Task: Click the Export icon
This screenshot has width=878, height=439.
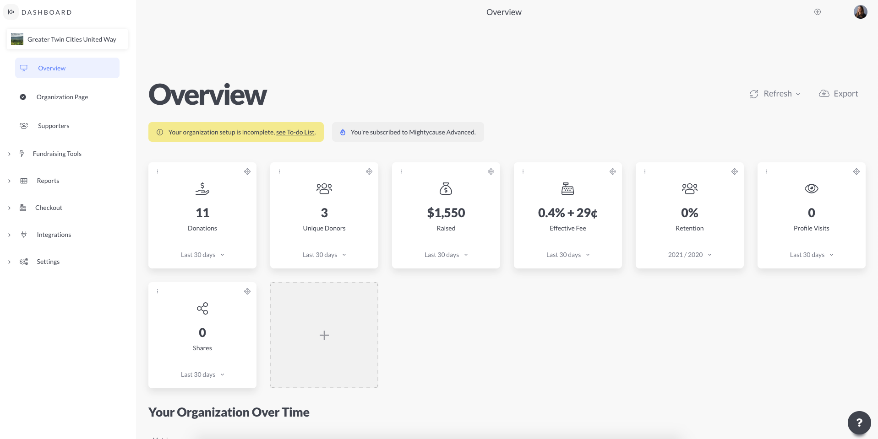Action: [x=824, y=93]
